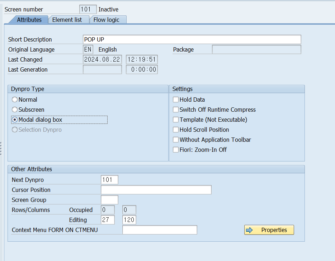Click the Package label
This screenshot has width=335, height=261.
point(183,49)
